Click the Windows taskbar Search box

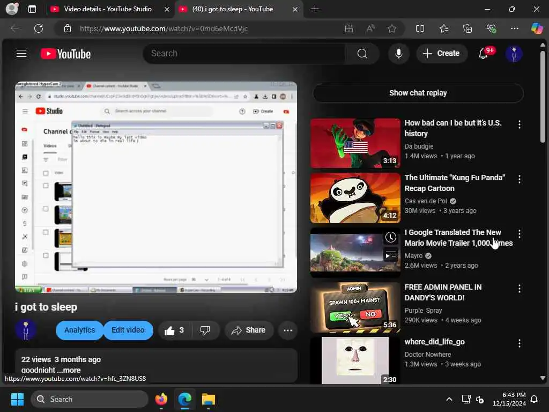coord(90,399)
